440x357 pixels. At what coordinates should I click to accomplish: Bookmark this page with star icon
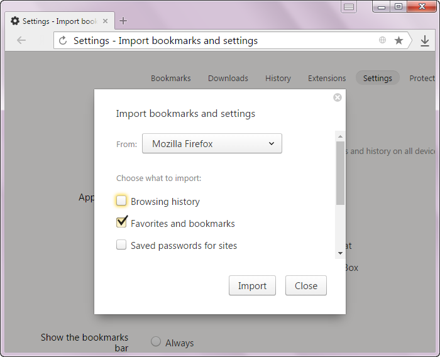click(x=399, y=40)
